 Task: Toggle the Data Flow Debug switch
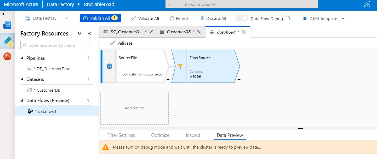coord(242,18)
